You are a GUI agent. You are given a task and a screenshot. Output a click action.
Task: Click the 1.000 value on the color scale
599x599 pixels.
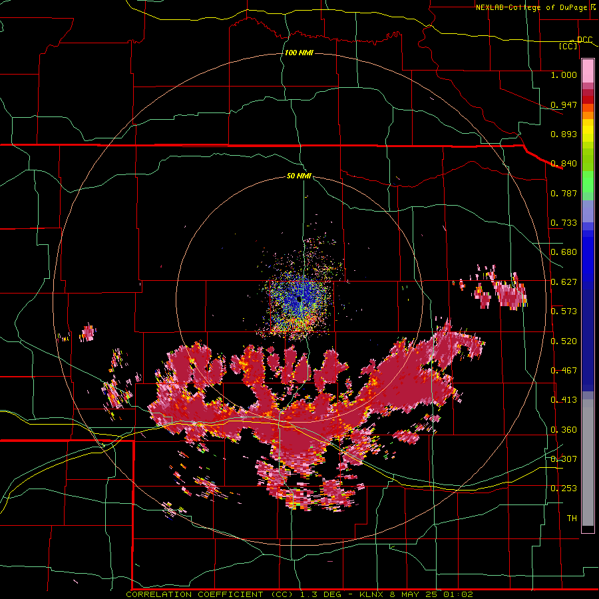[x=564, y=75]
